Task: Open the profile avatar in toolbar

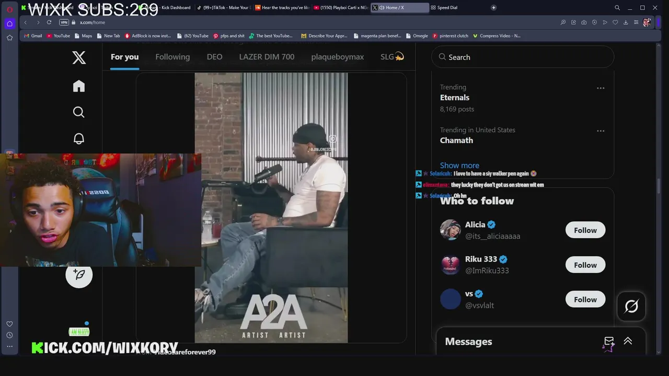Action: pos(647,22)
